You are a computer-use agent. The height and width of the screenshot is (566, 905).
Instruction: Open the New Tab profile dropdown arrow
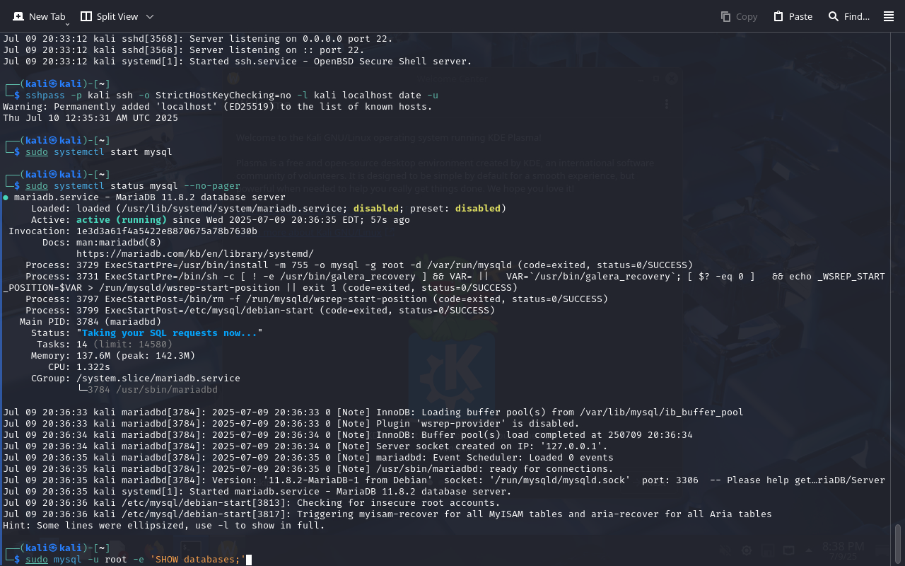[x=67, y=24]
